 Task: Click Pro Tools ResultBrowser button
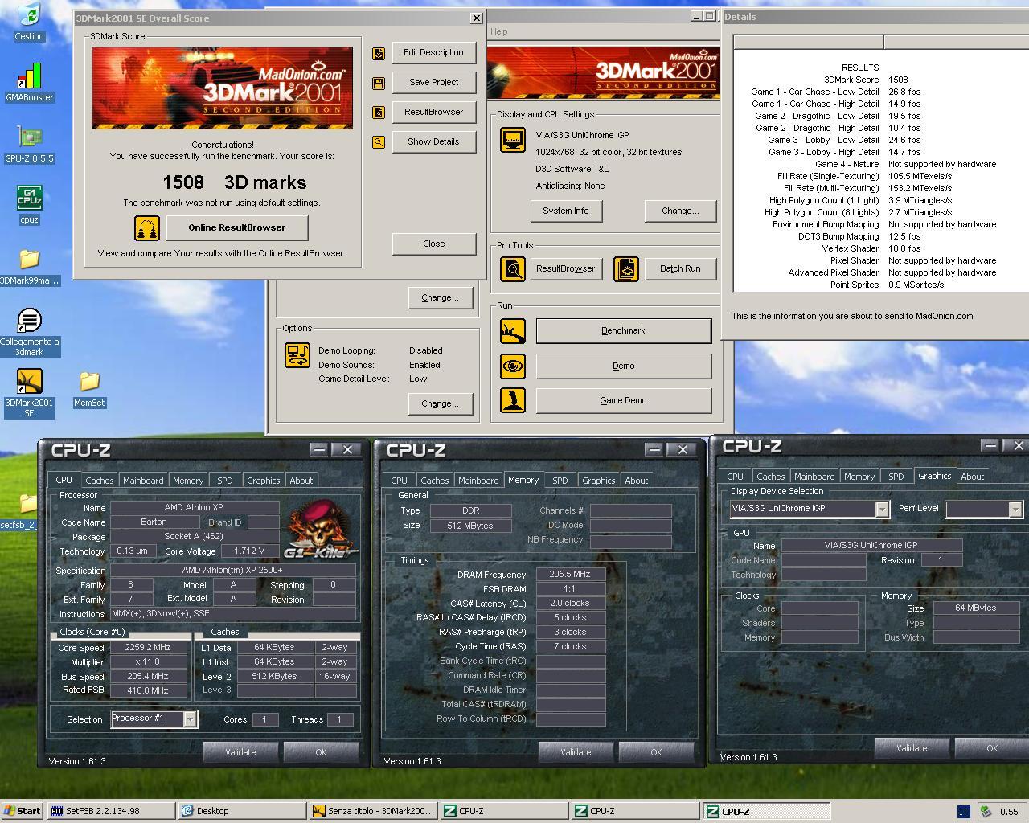coord(566,269)
